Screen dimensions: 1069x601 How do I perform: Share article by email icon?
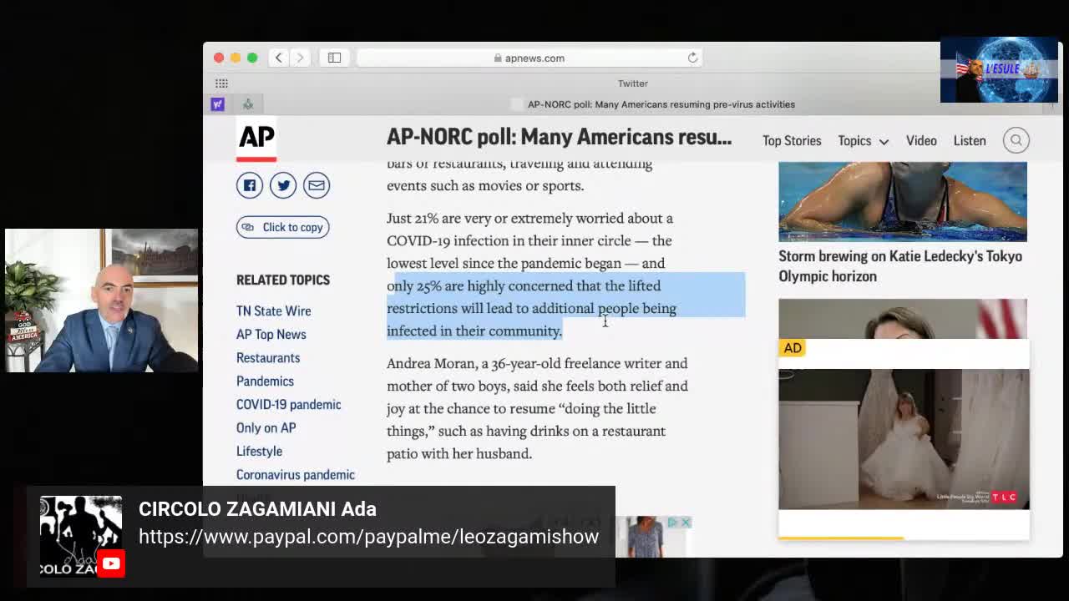click(x=317, y=185)
